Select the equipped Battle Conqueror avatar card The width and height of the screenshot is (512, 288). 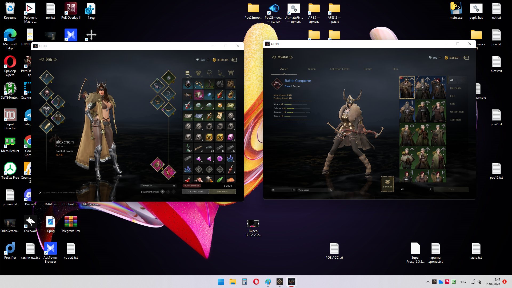click(407, 87)
